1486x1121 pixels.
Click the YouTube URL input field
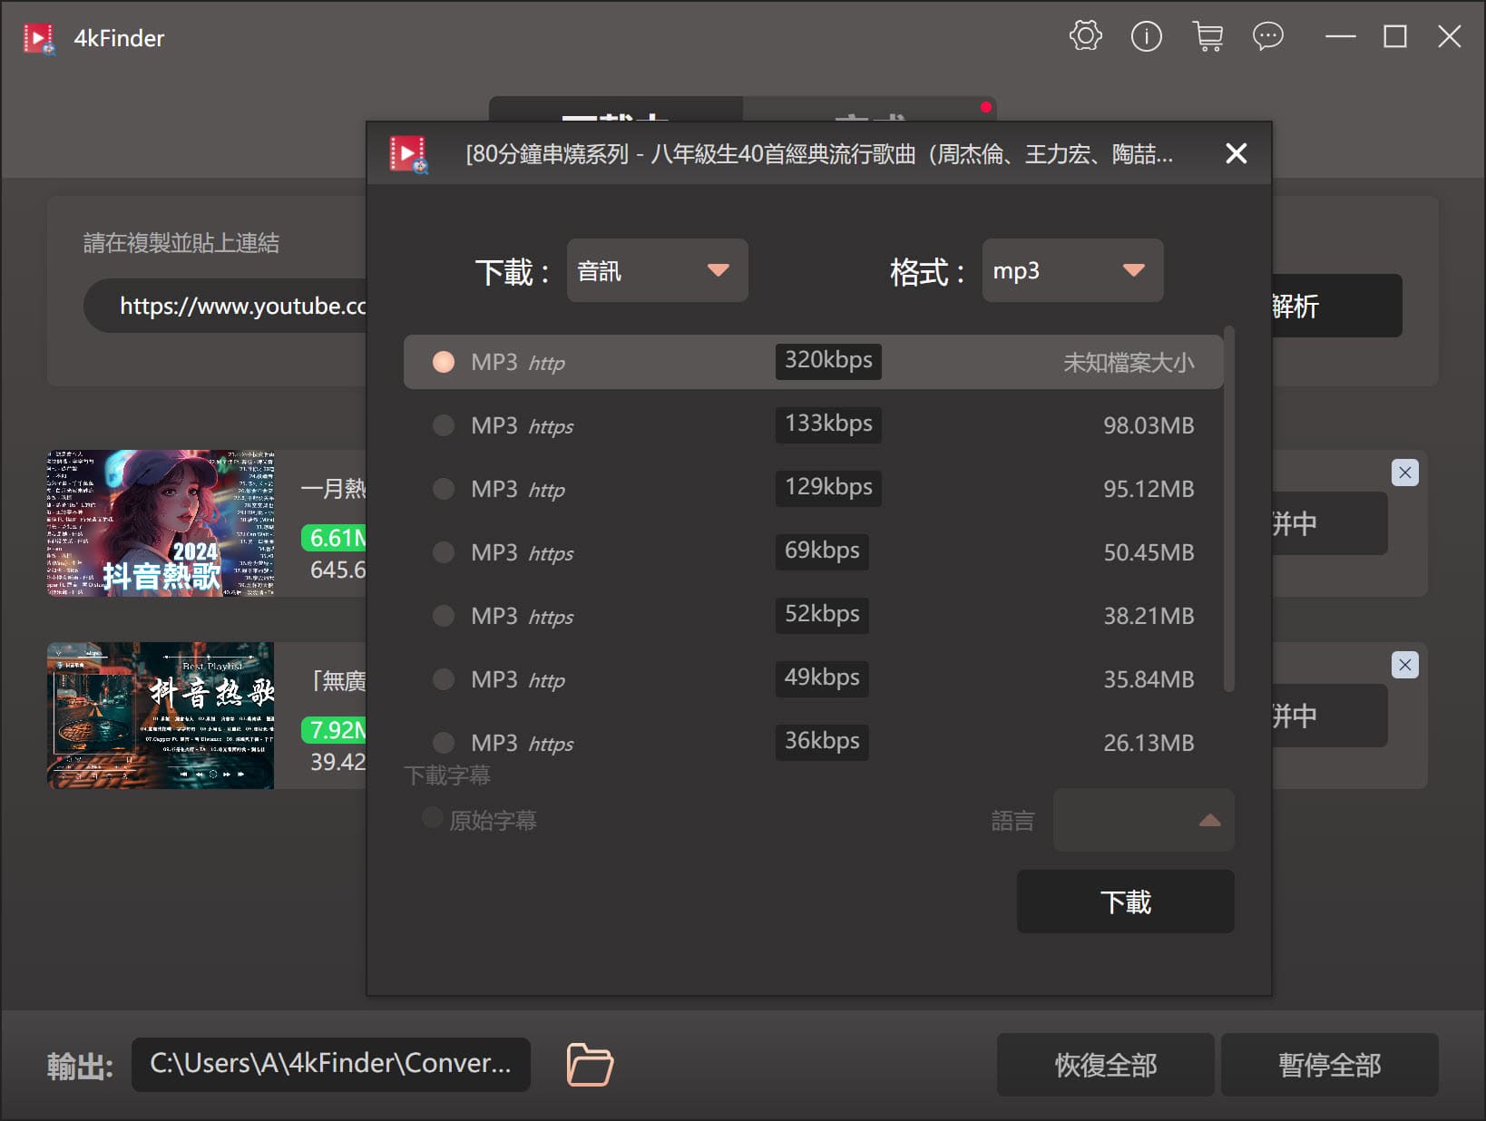pos(227,306)
